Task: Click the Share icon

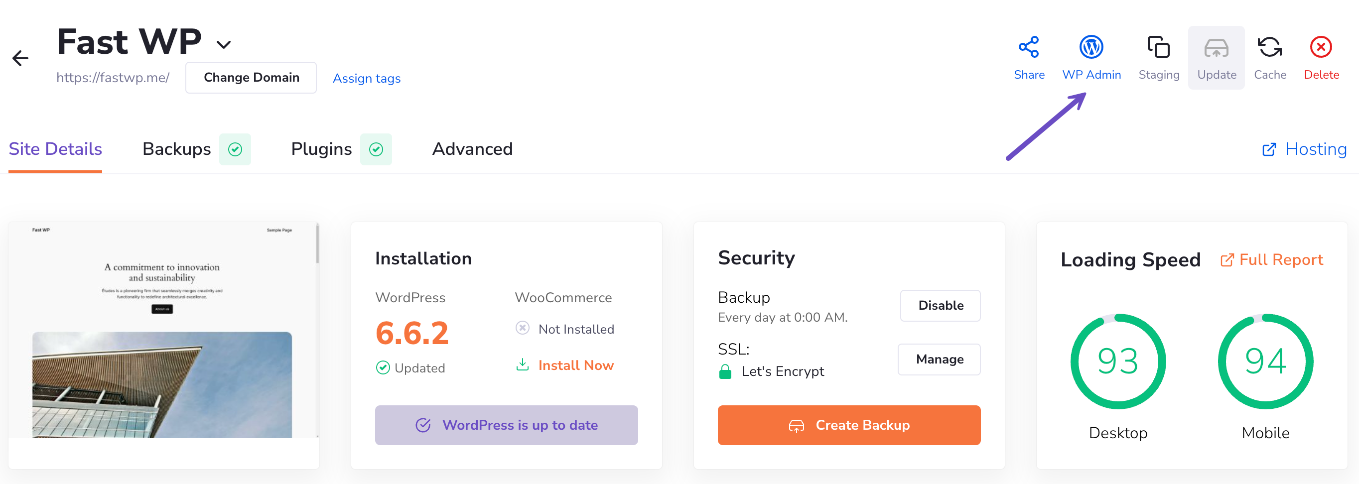Action: click(1028, 47)
